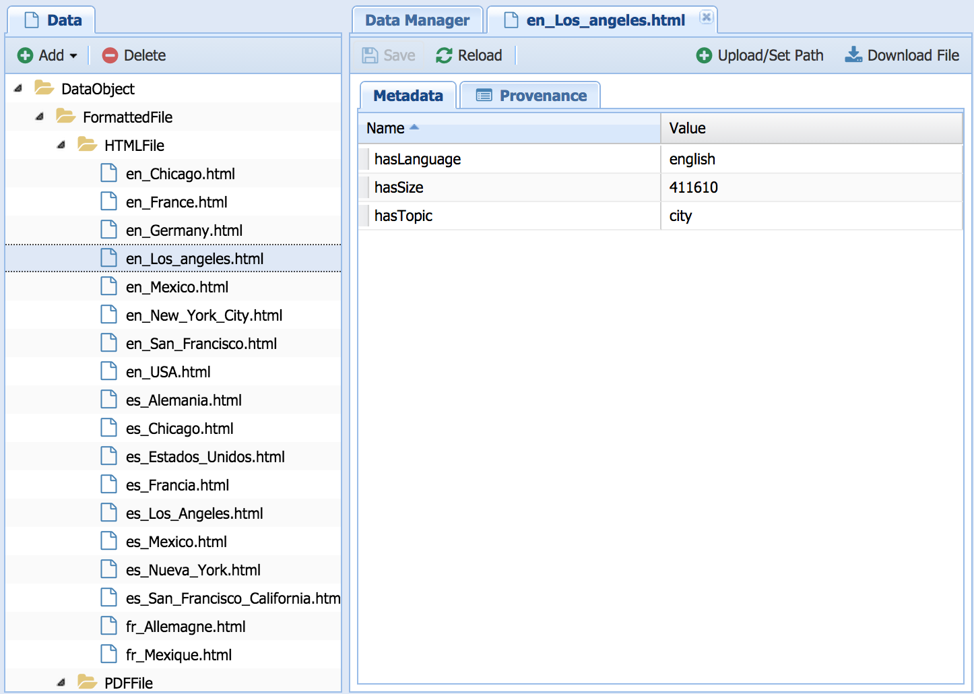This screenshot has width=974, height=694.
Task: Collapse the HTMLFile folder arrow
Action: (x=61, y=145)
